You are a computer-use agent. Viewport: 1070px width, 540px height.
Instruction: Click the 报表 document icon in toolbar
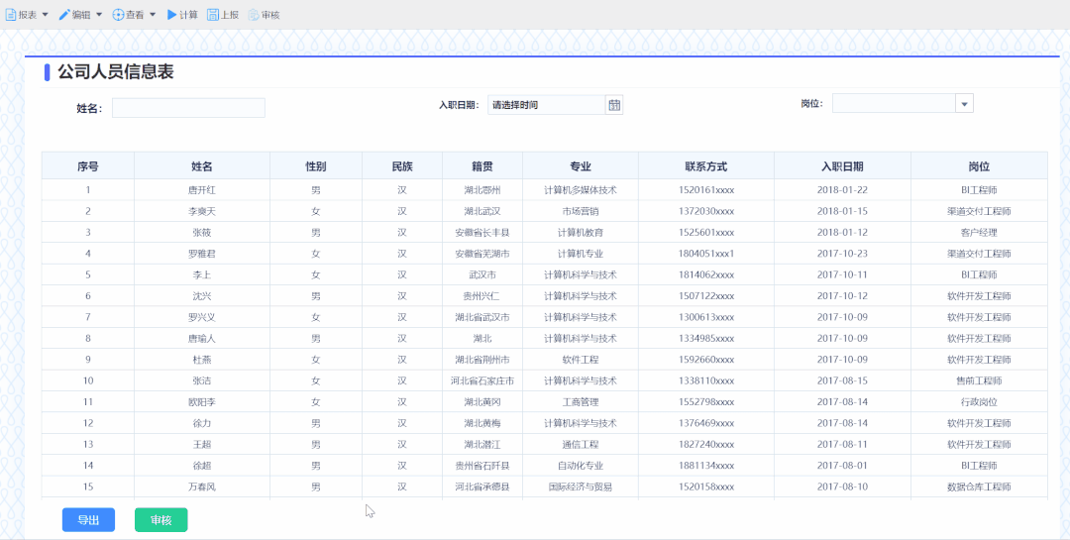pyautogui.click(x=12, y=15)
